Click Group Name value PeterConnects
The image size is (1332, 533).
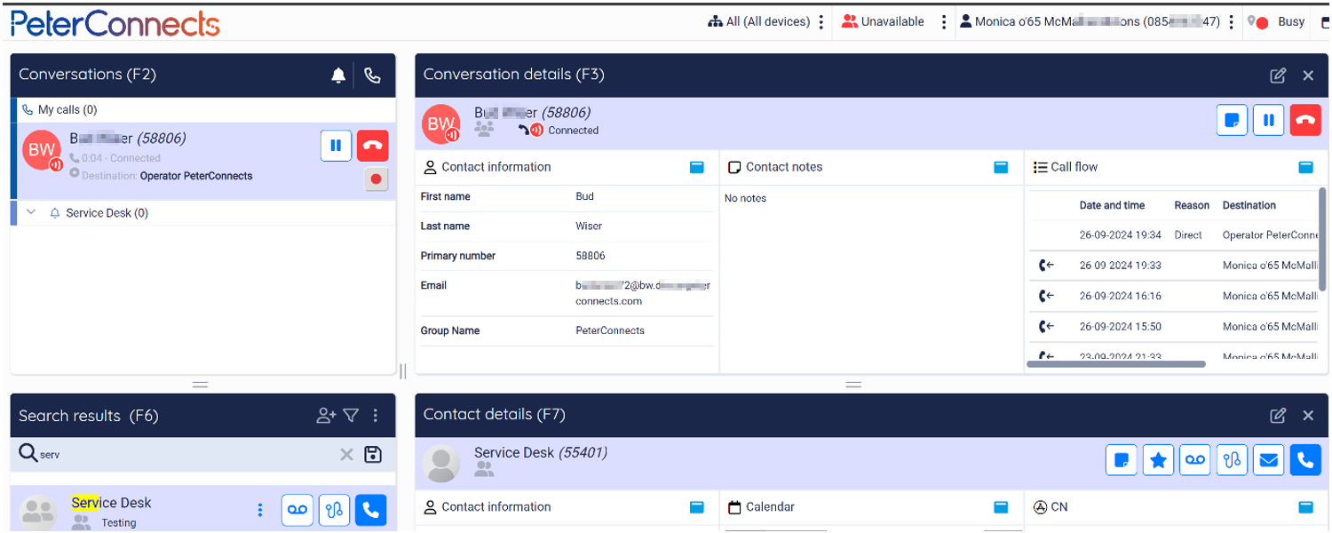pos(610,330)
